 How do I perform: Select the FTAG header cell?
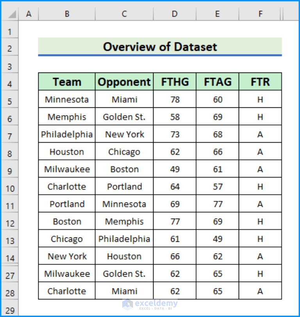point(217,82)
